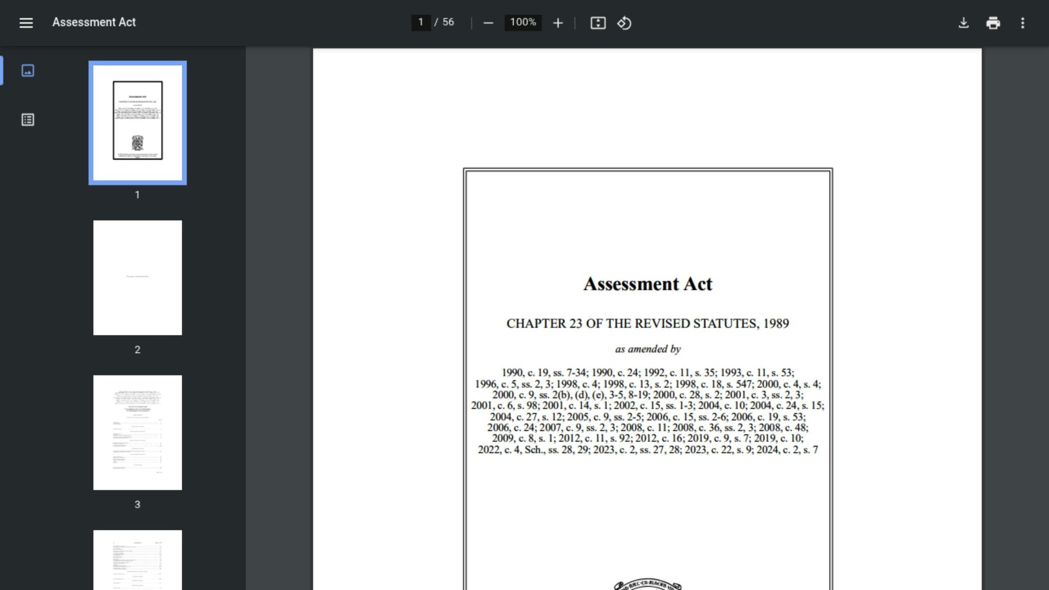The image size is (1049, 590).
Task: Click the page number input field
Action: tap(420, 23)
